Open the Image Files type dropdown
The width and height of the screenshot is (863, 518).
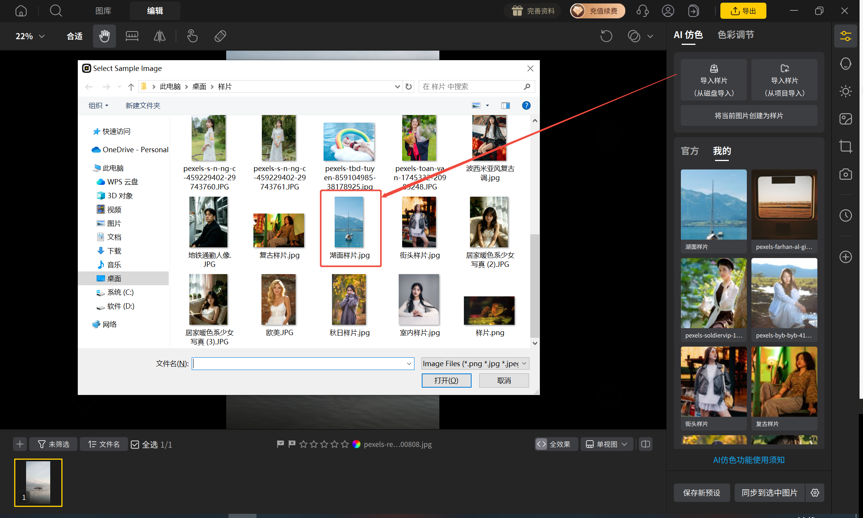click(475, 363)
